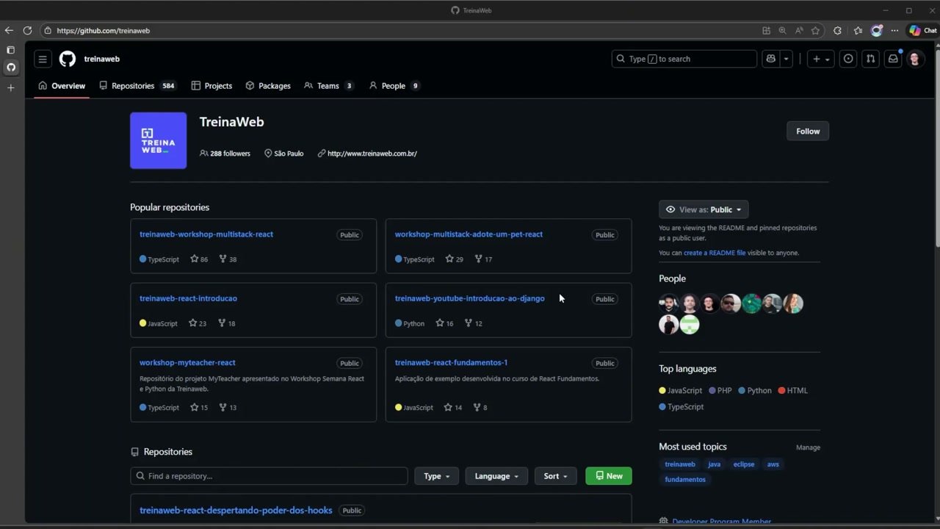Screen dimensions: 940x529
Task: Open your issues using the issue icon
Action: tap(848, 59)
